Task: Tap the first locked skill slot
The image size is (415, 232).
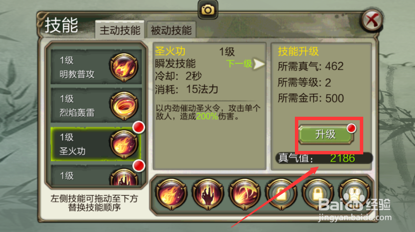Action: (281, 194)
